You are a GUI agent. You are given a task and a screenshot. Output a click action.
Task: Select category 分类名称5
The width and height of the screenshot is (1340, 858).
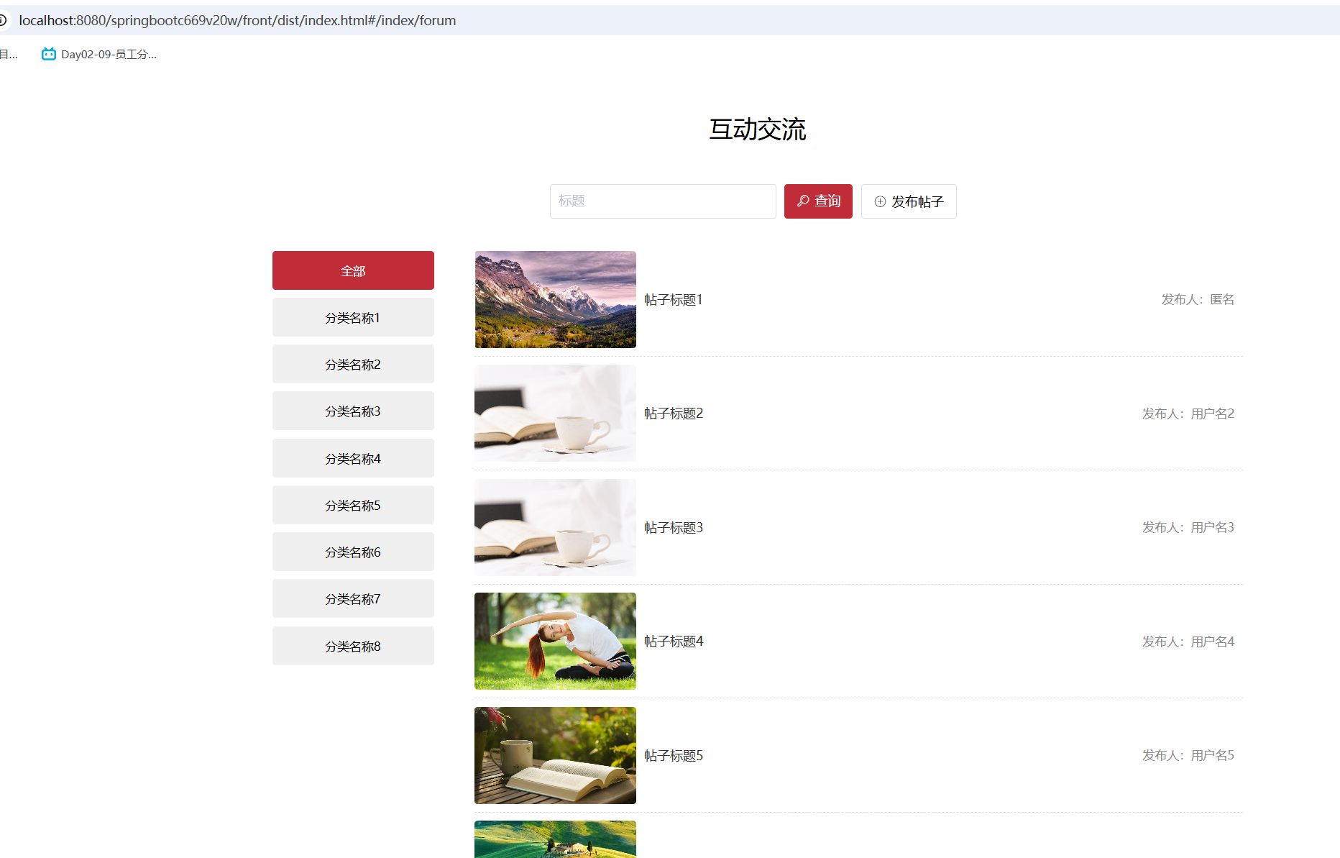(x=353, y=505)
